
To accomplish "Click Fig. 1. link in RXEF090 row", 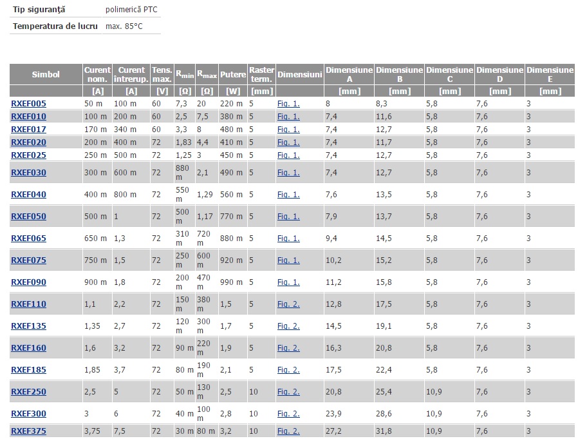I will 288,282.
